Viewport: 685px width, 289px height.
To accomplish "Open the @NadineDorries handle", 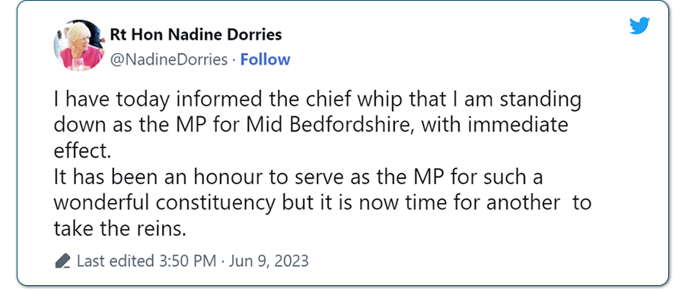I will coord(169,60).
